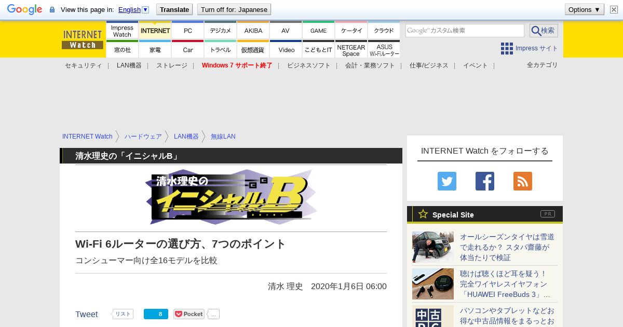The image size is (623, 327).
Task: Click the Translate button
Action: [174, 9]
